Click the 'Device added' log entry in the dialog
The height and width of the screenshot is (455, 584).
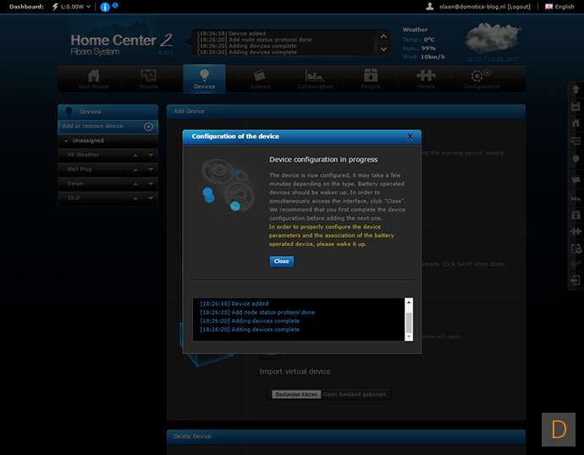[234, 304]
